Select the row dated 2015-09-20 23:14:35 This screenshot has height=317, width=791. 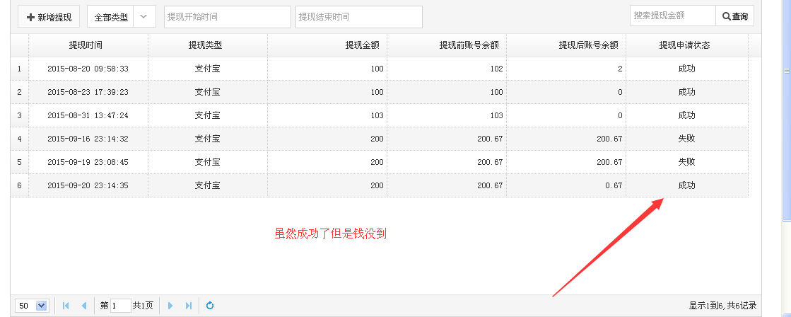pos(88,185)
